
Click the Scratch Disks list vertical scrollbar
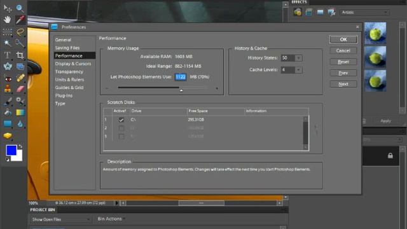coord(305,133)
